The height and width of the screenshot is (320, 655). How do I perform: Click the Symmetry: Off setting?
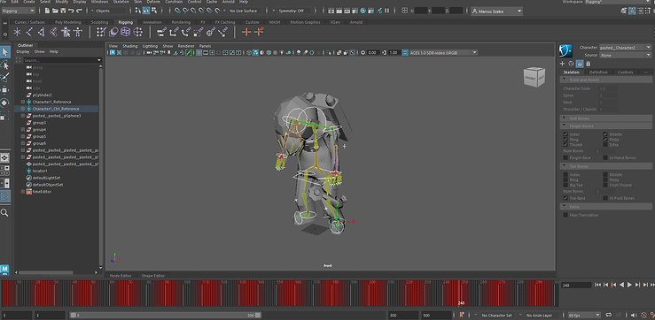294,11
